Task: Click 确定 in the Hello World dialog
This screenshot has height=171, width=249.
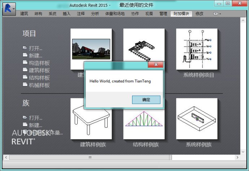Action: (x=146, y=100)
